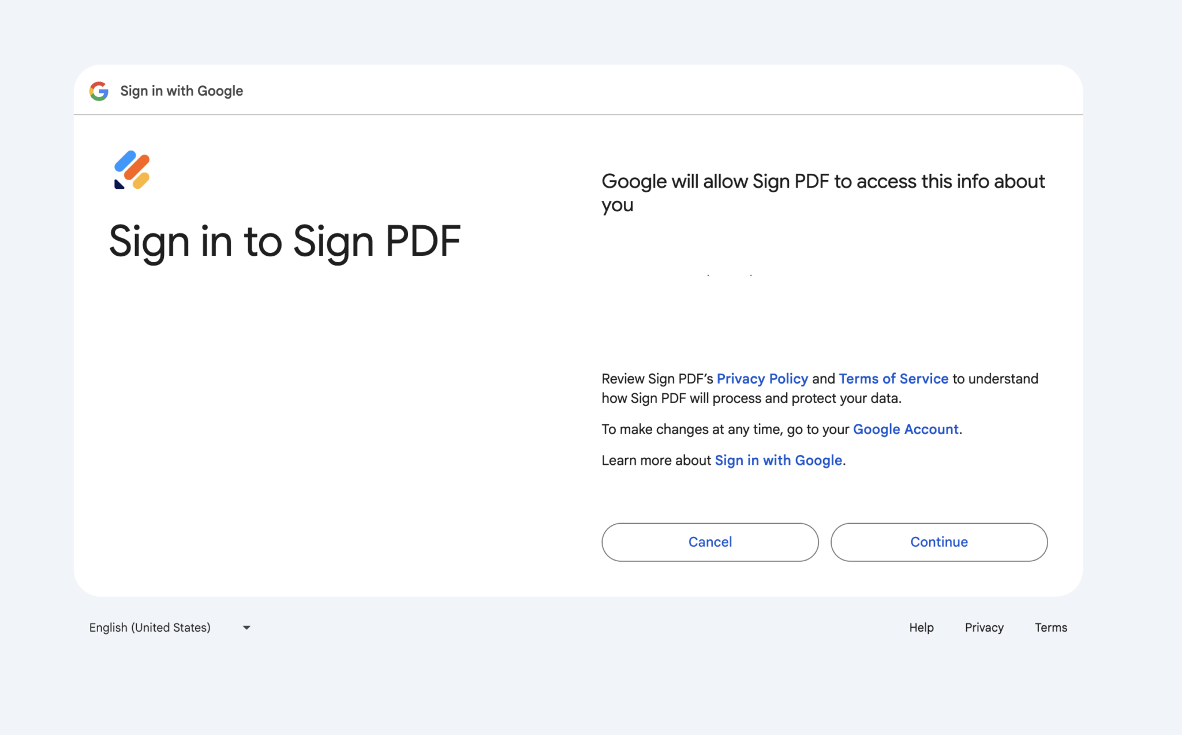Image resolution: width=1182 pixels, height=735 pixels.
Task: Learn more about Sign in with Google
Action: click(777, 460)
